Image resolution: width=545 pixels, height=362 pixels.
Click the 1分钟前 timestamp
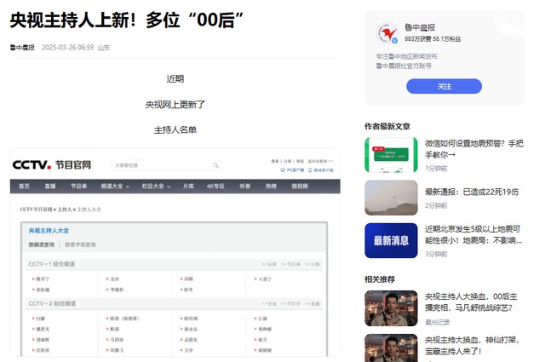coord(436,169)
